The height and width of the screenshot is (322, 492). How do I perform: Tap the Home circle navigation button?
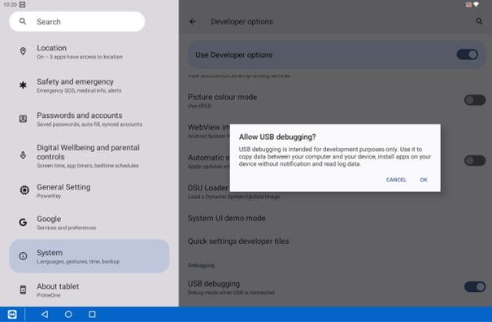(68, 314)
